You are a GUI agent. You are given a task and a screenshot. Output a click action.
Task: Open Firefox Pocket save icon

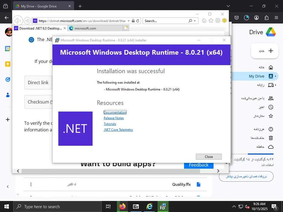coord(237,18)
